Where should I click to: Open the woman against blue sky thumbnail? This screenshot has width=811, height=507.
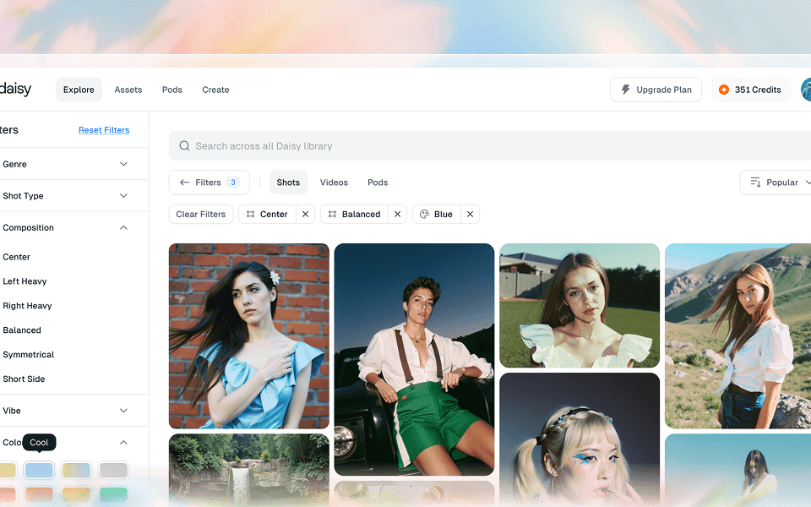738,471
